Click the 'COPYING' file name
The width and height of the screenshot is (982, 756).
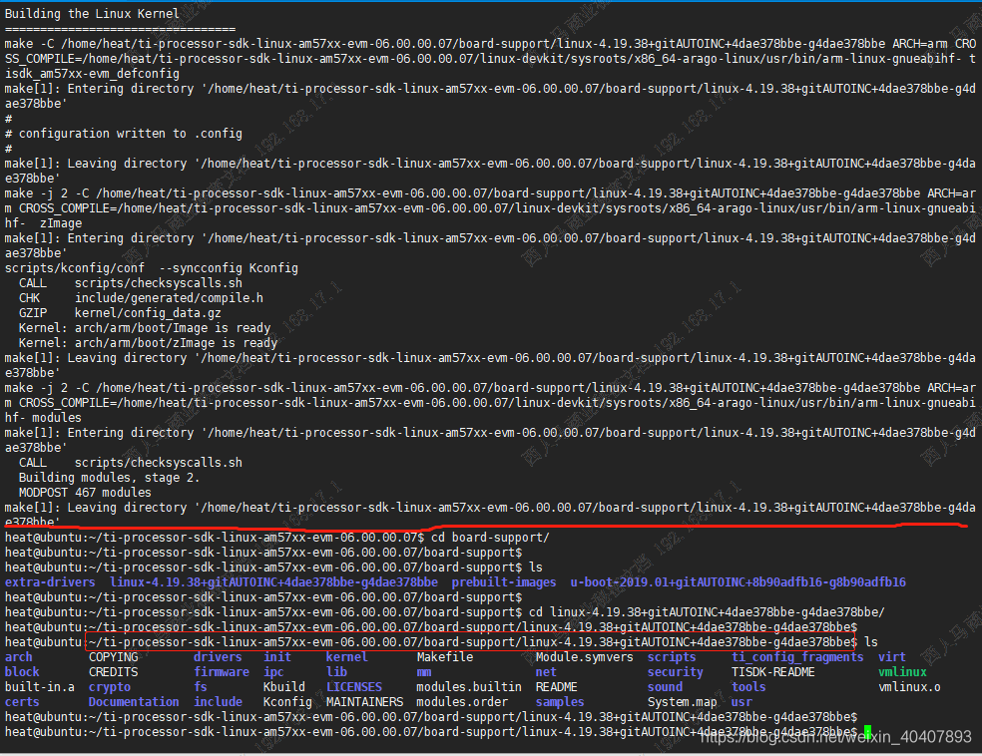(114, 657)
